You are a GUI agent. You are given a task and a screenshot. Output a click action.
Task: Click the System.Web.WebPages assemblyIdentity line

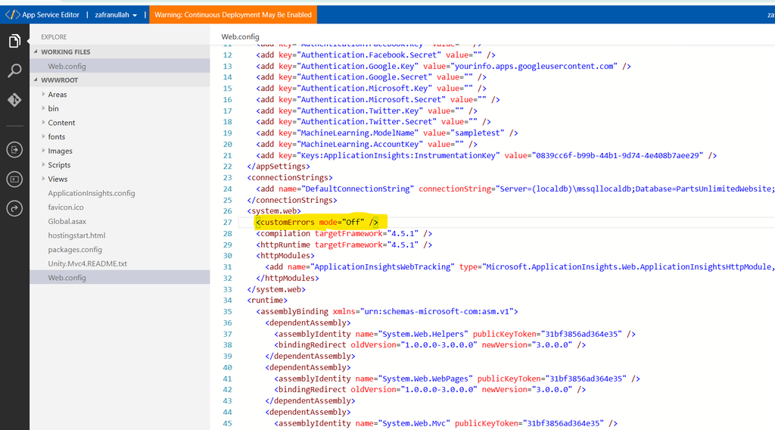click(x=457, y=379)
